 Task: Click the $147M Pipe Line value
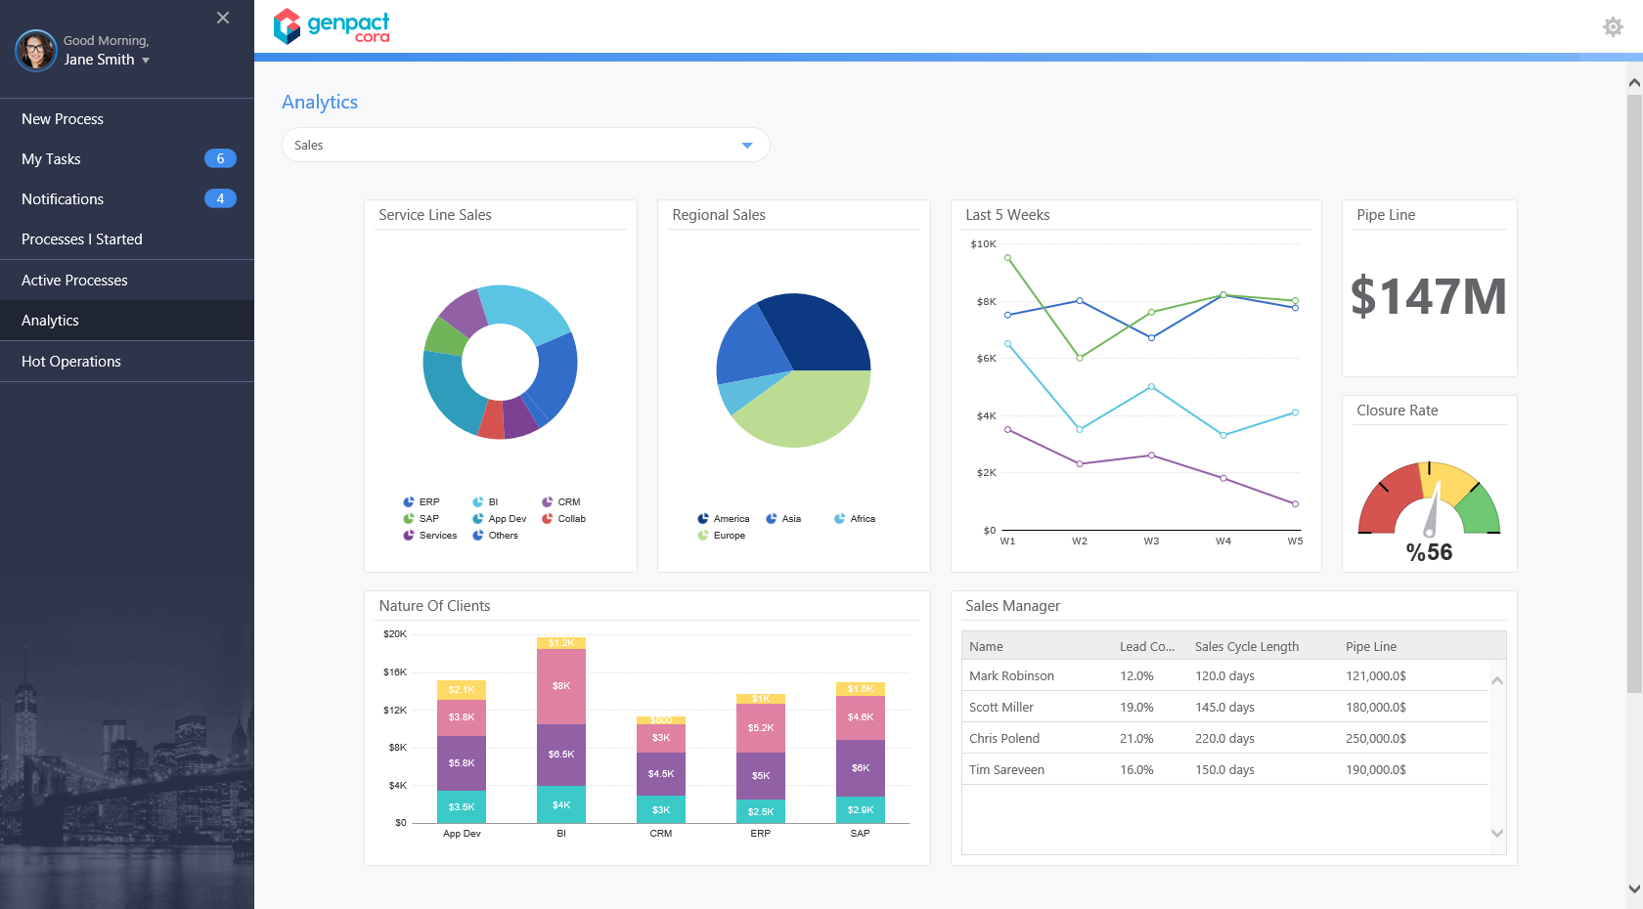[1429, 297]
